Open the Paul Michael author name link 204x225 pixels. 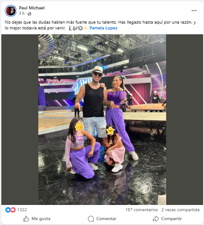pos(32,8)
